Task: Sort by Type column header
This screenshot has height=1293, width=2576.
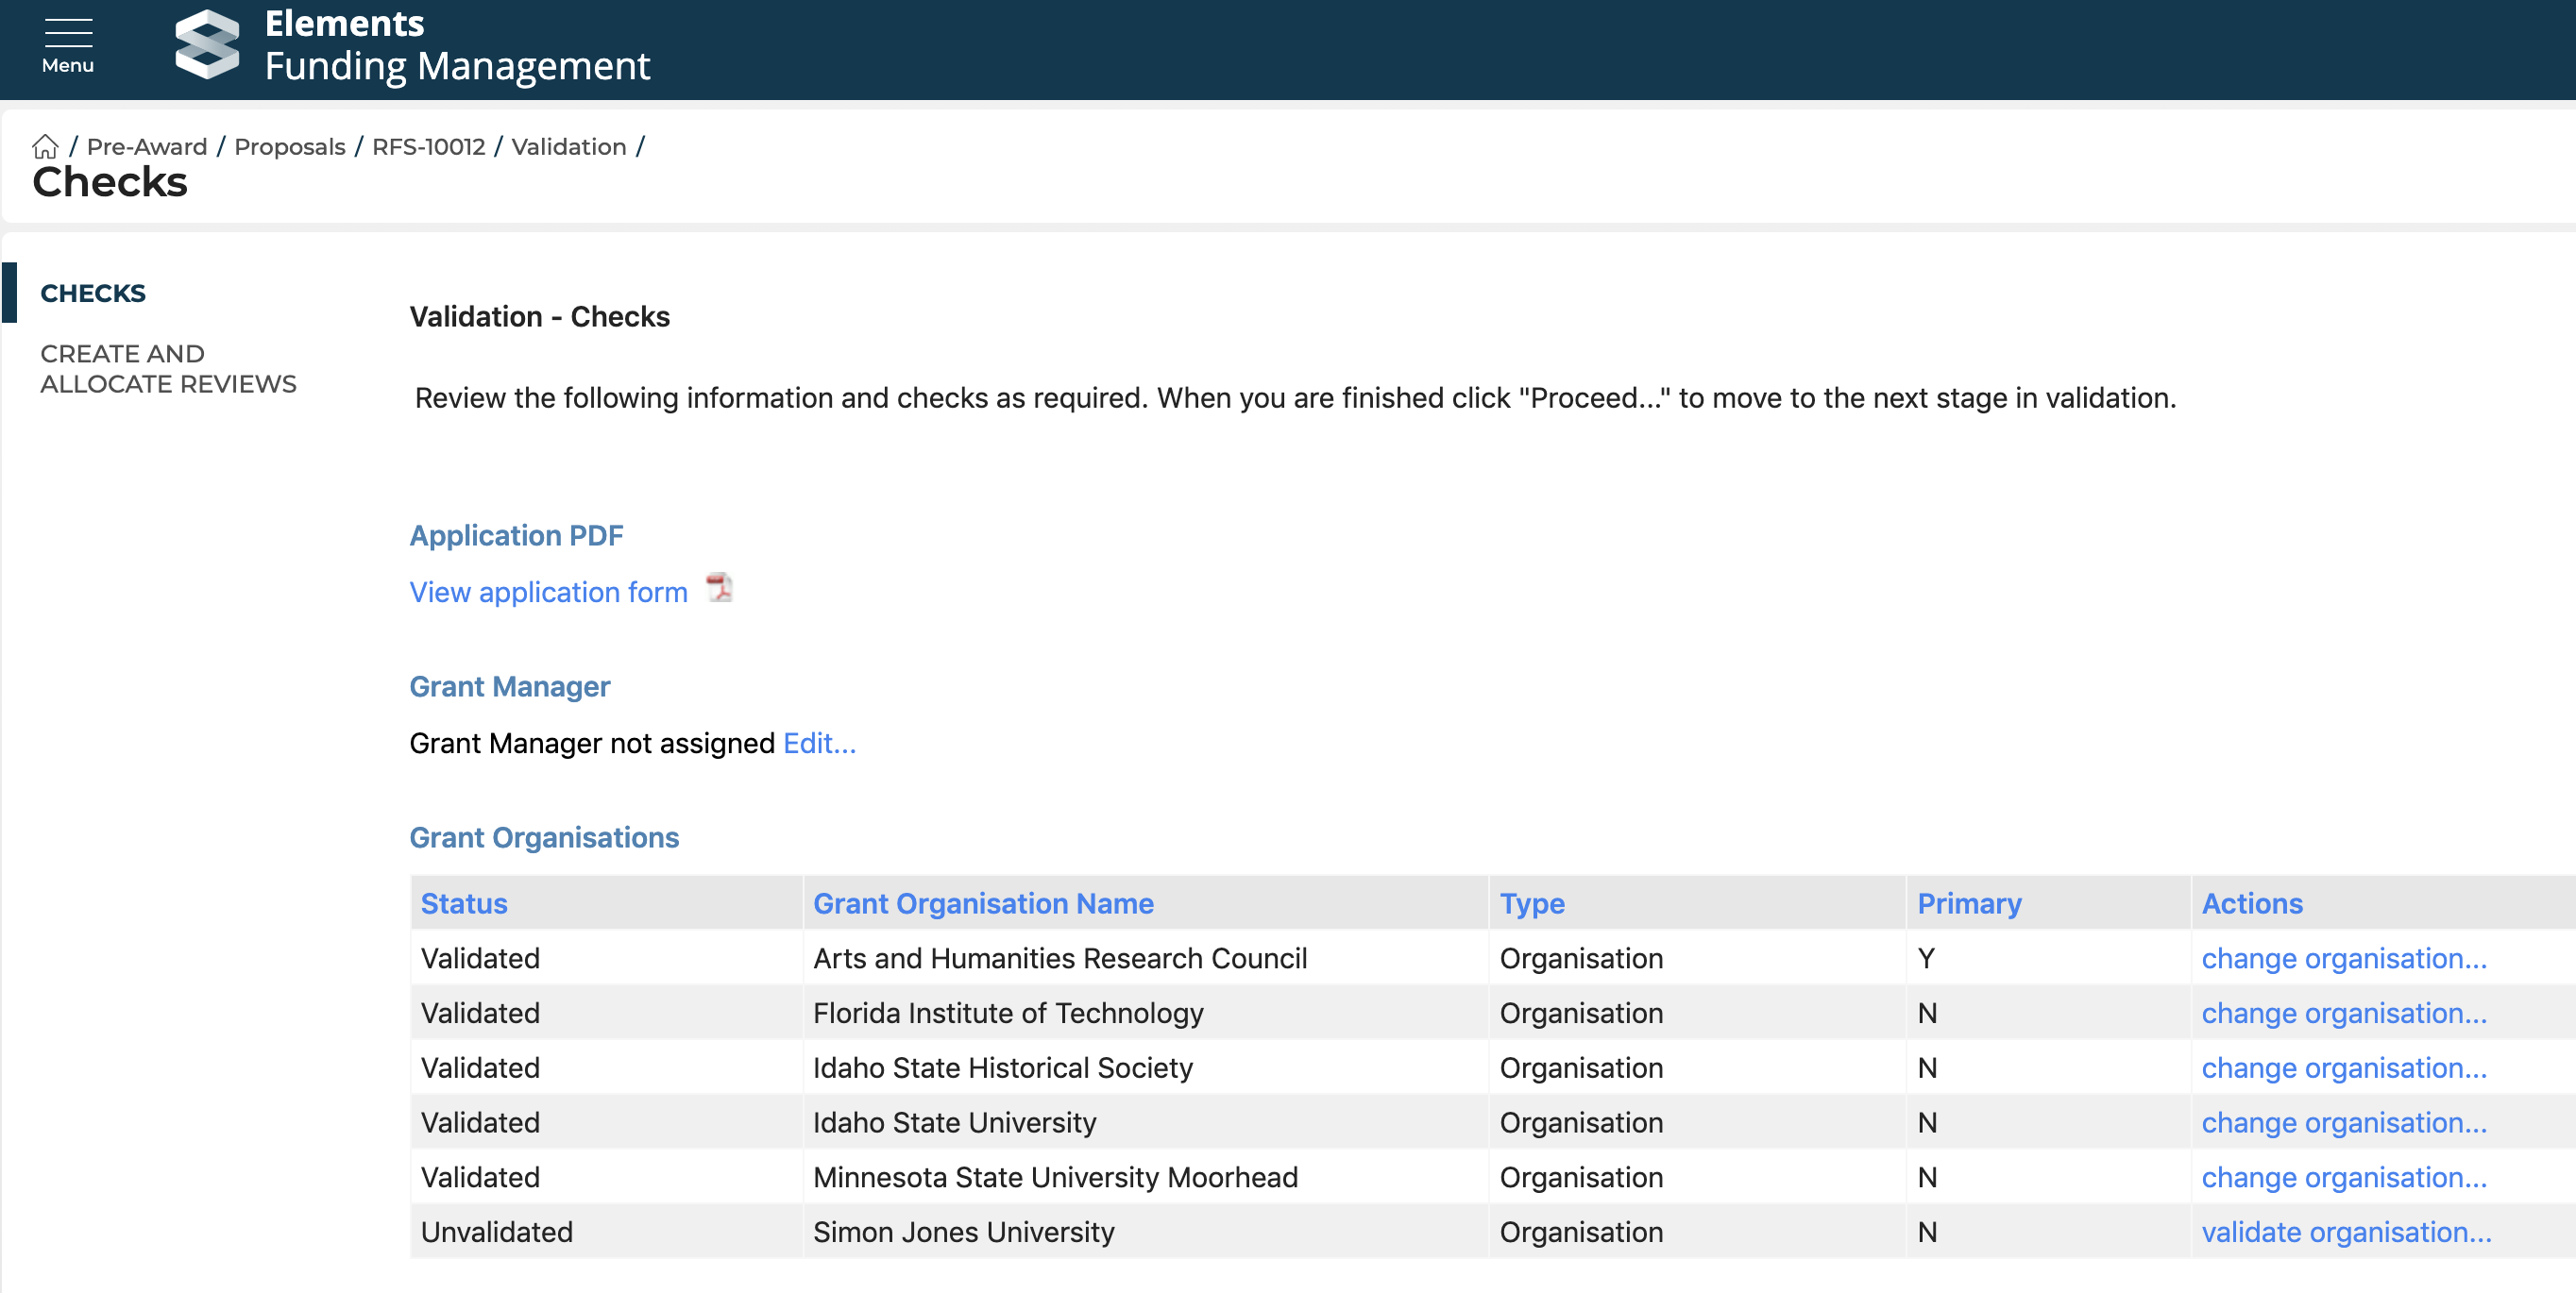Action: coord(1531,903)
